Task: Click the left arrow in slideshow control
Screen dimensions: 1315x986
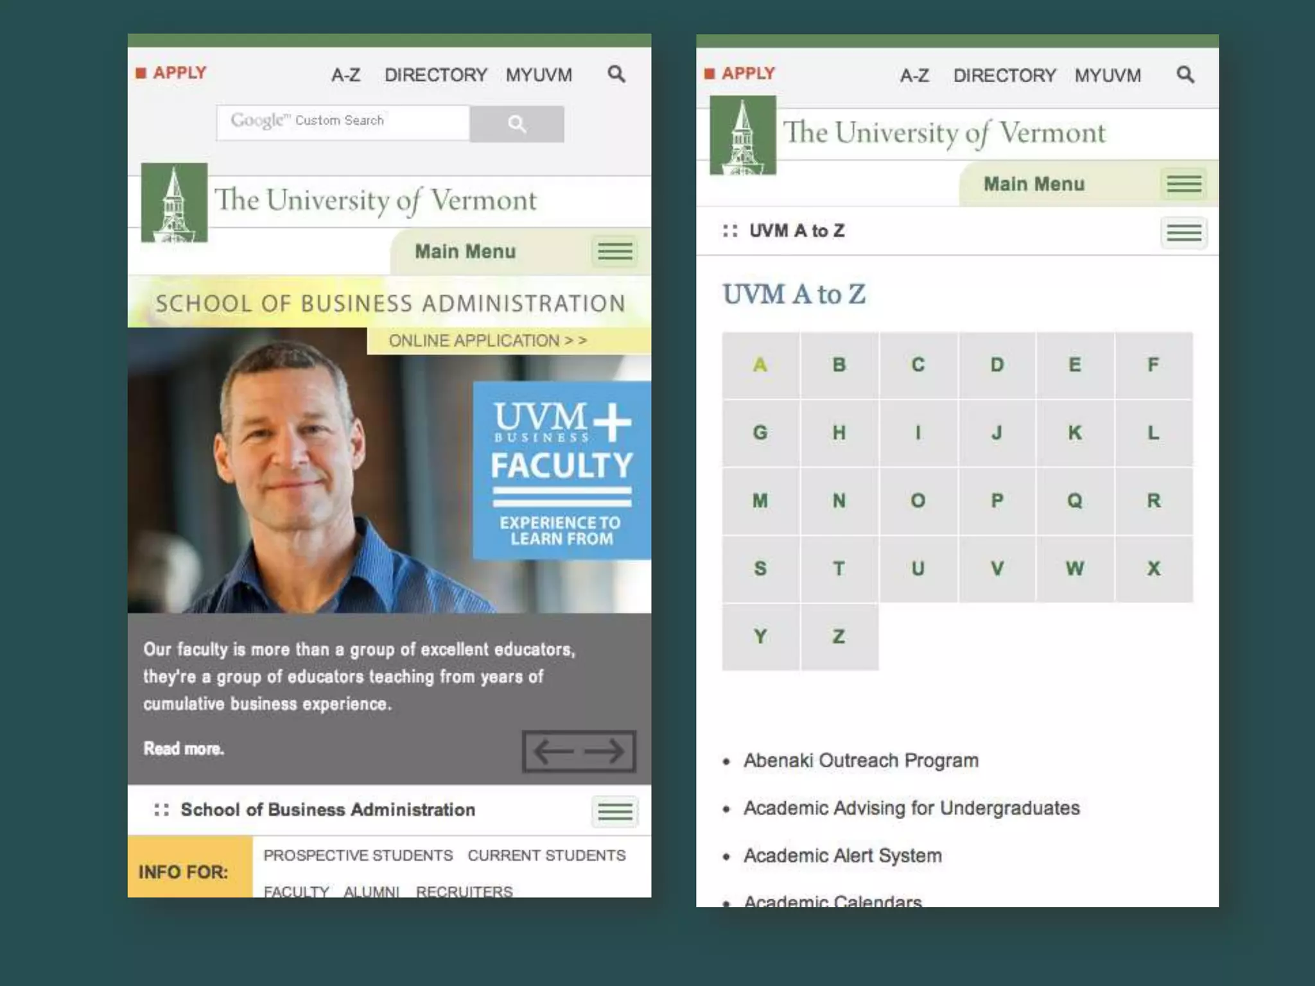Action: click(553, 750)
